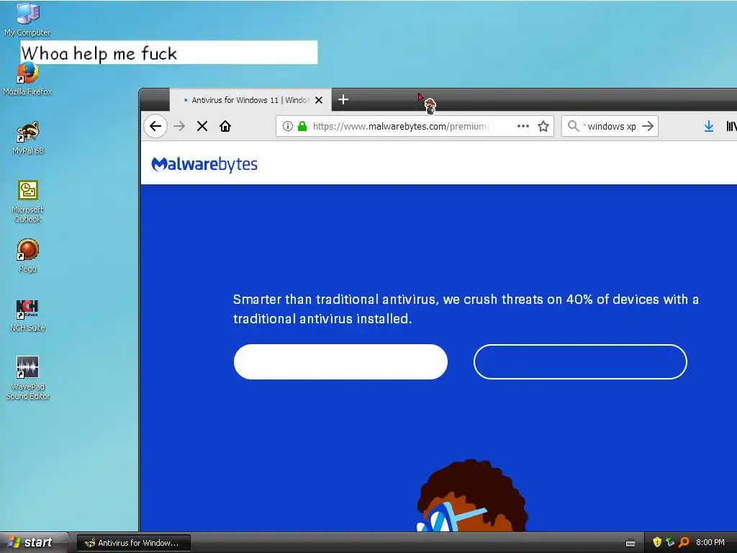Screen dimensions: 737x553
Task: Click the green padlock security icon
Action: point(302,126)
